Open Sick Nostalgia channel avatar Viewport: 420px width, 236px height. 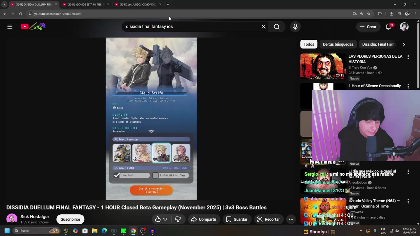(12, 219)
